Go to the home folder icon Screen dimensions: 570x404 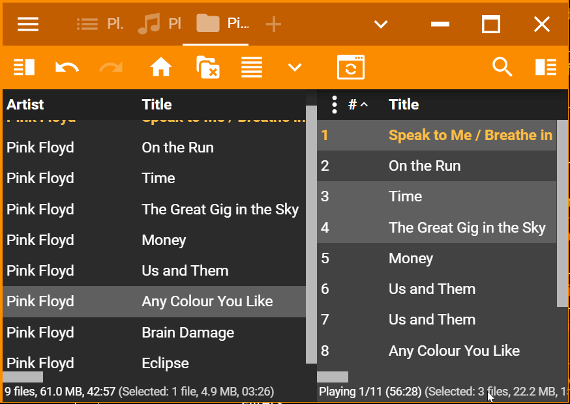click(160, 67)
